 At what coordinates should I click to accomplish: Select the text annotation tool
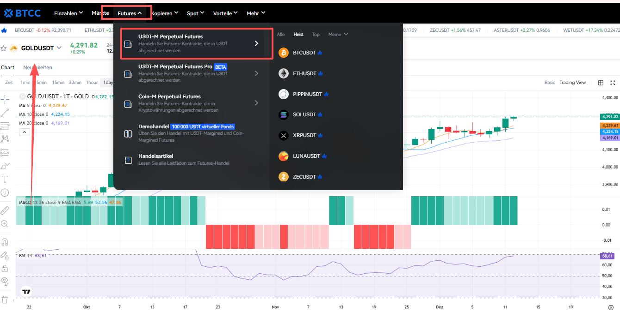click(x=5, y=179)
